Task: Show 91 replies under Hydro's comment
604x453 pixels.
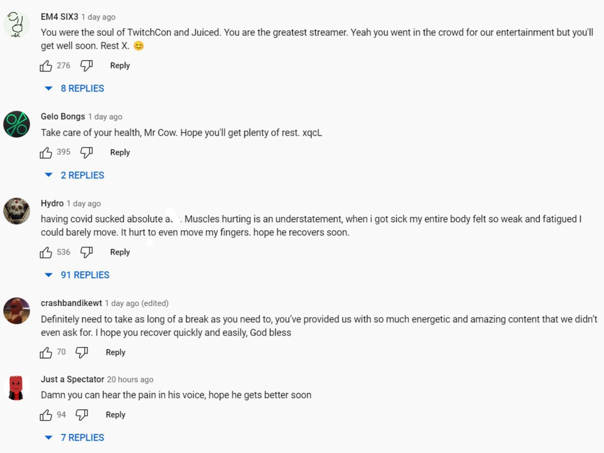Action: [x=85, y=275]
